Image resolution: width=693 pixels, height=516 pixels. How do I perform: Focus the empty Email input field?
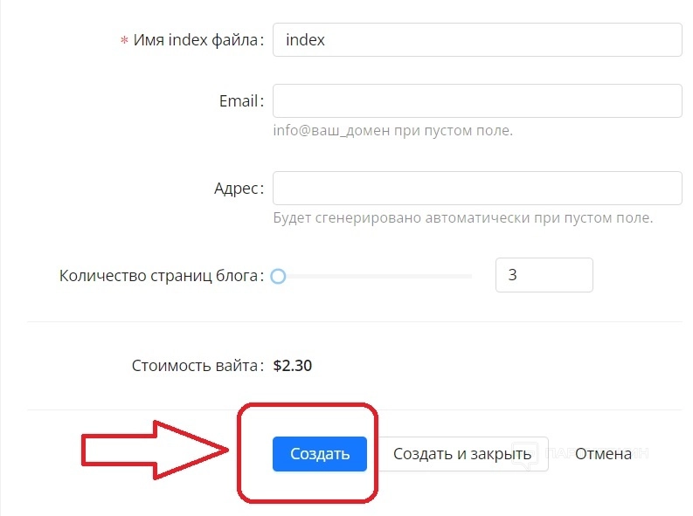pos(476,100)
